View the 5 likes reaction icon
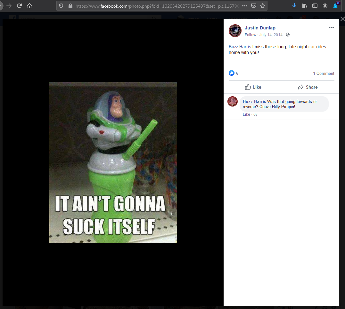The image size is (345, 309). [232, 73]
